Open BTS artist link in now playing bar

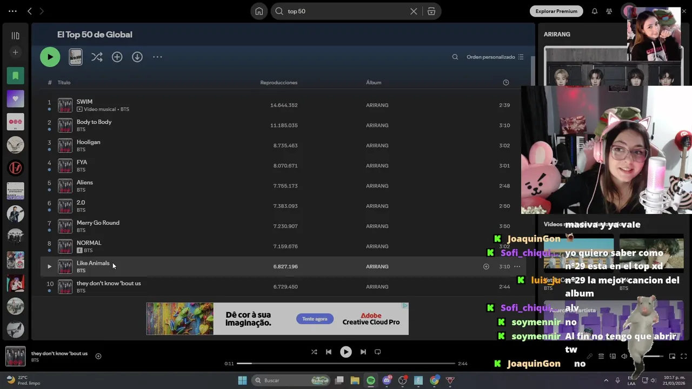click(x=35, y=360)
